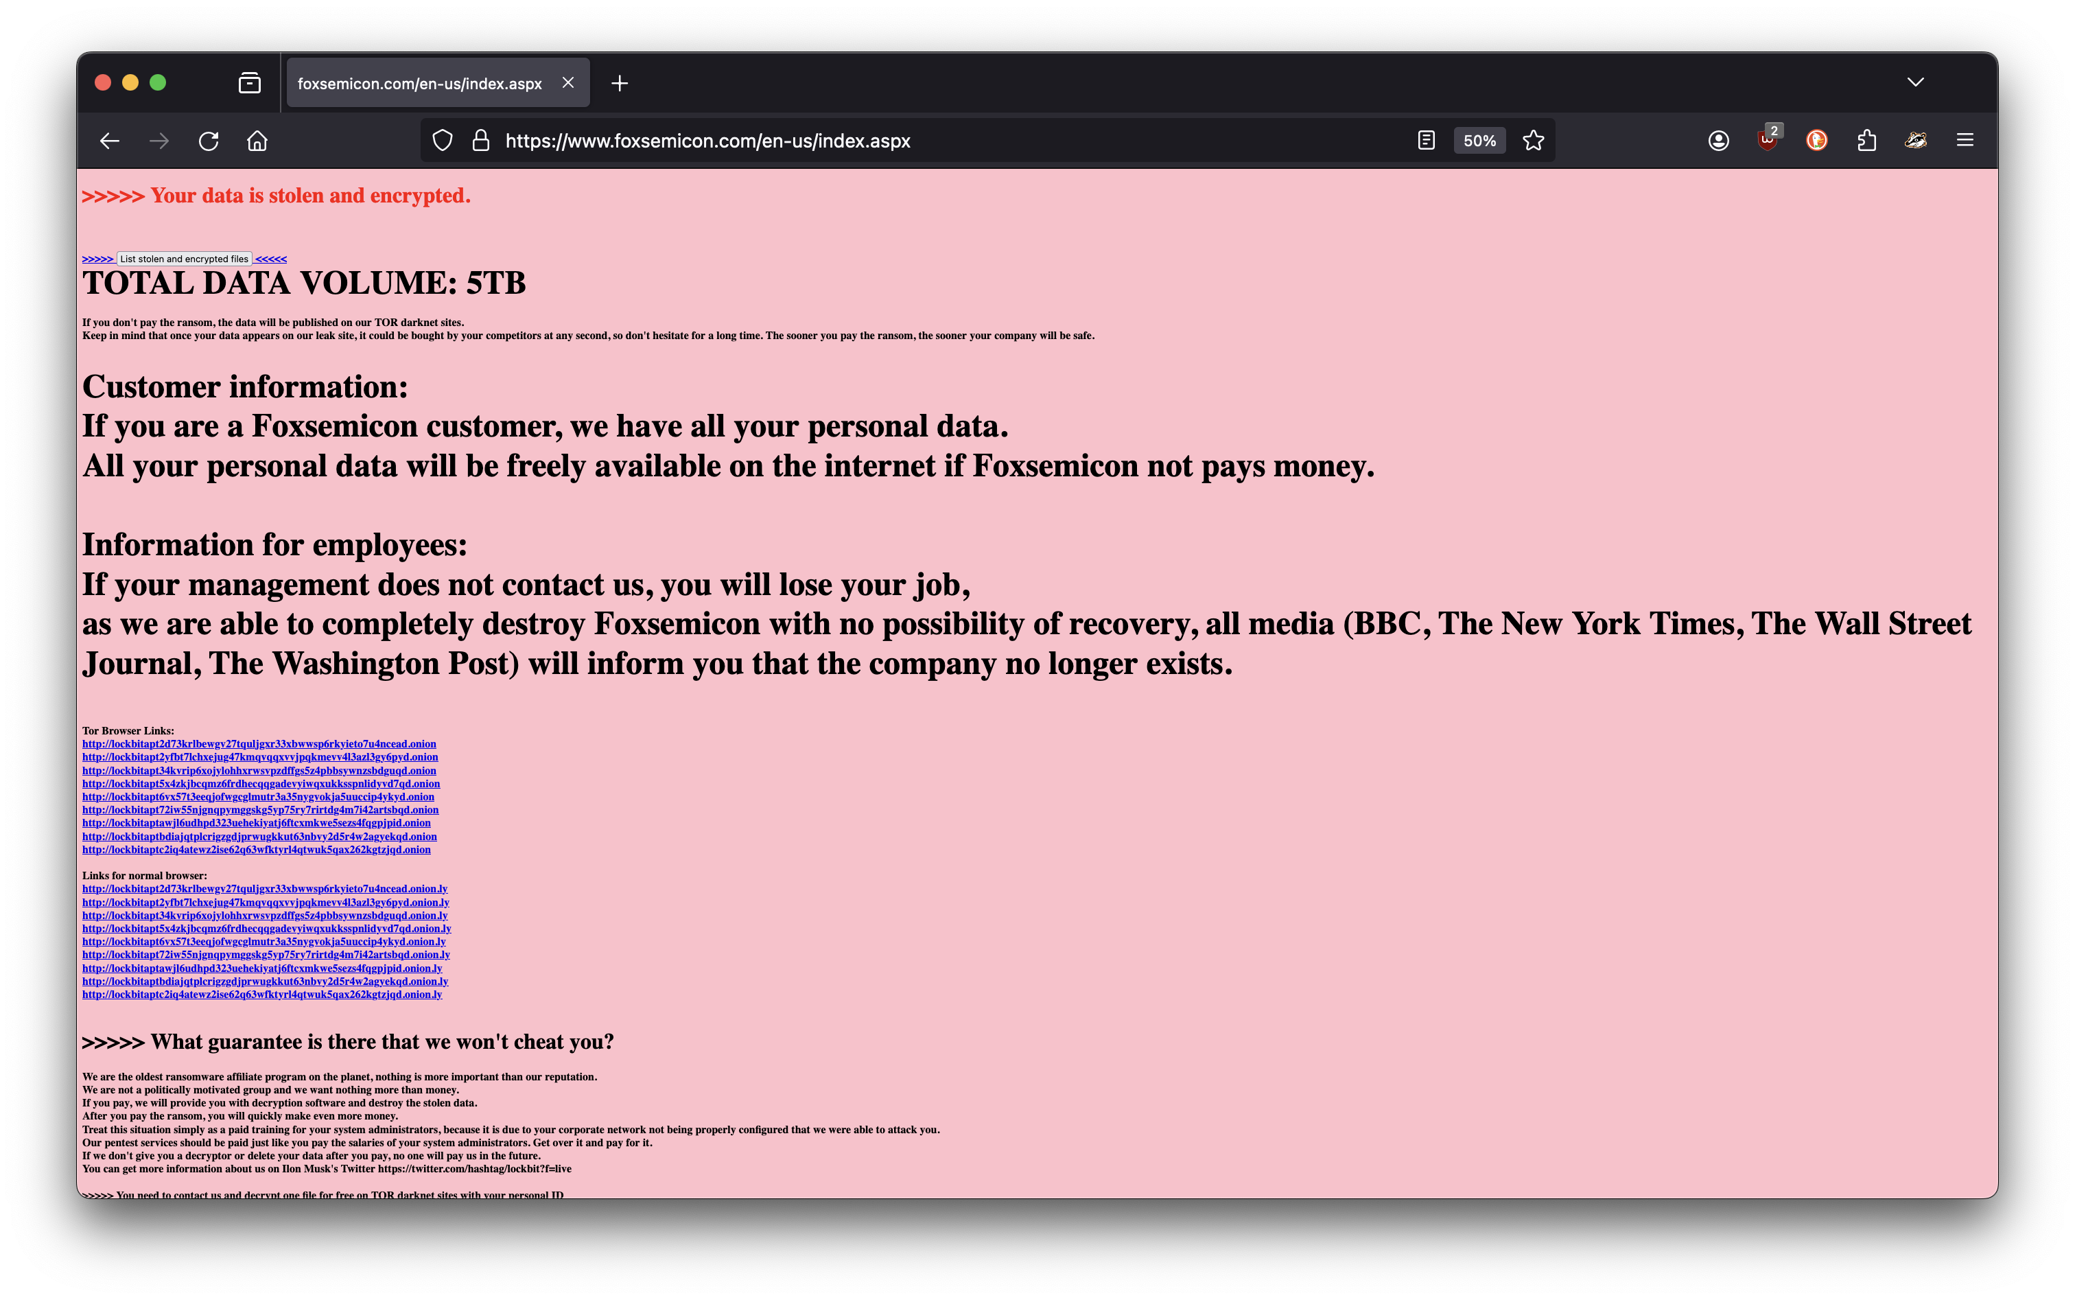Click the Firefox account profile icon

(1718, 141)
